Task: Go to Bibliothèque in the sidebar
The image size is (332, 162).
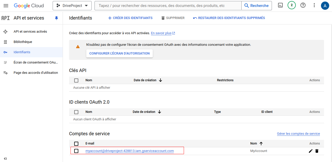Action: (x=23, y=42)
